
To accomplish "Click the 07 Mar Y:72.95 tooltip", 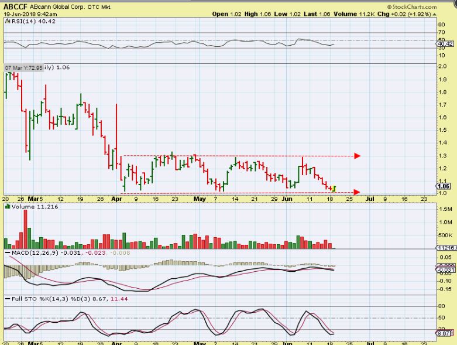I will click(23, 68).
